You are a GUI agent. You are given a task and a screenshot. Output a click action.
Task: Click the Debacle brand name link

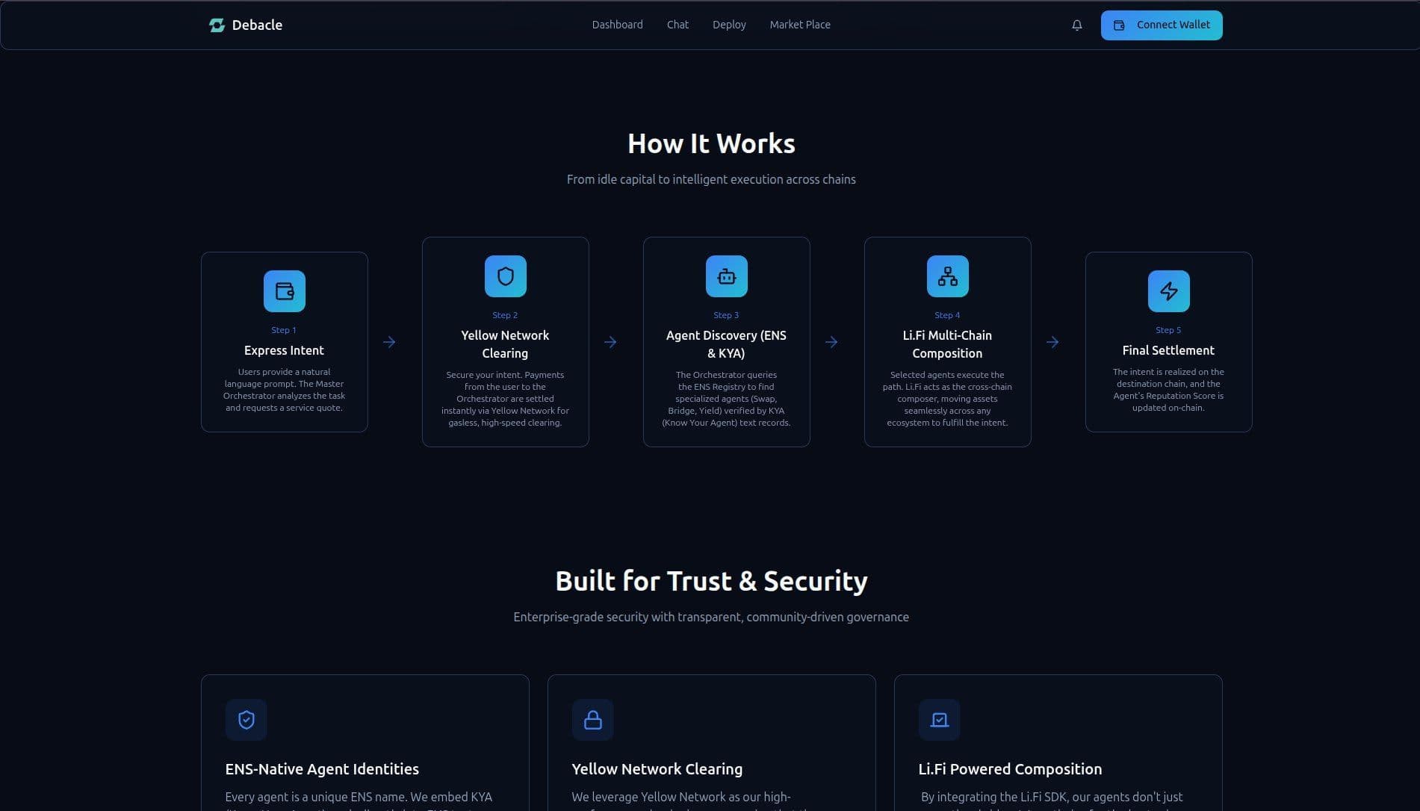[257, 25]
